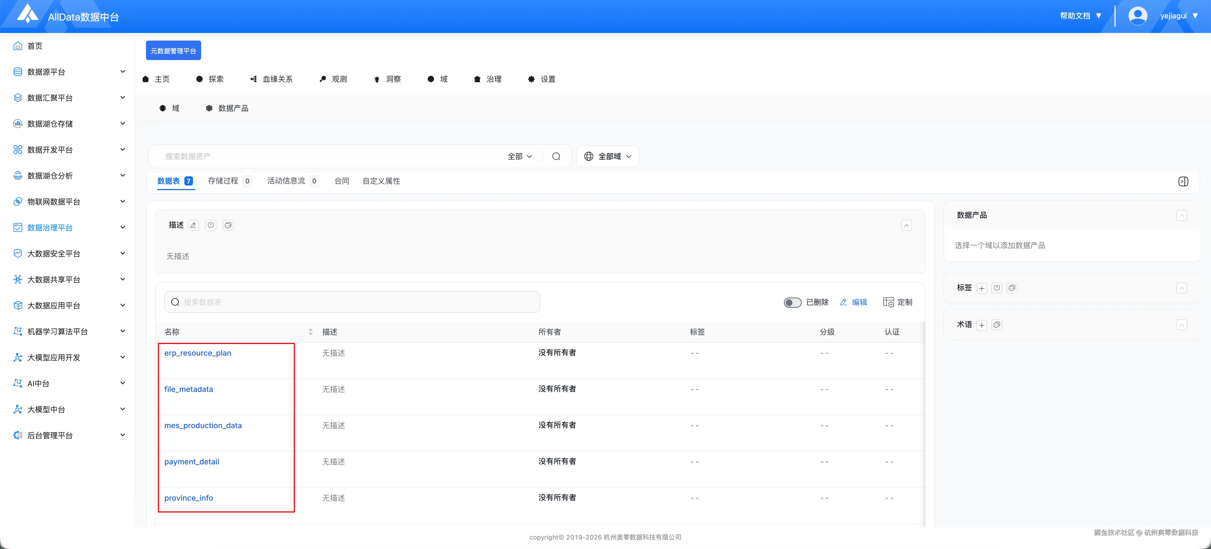The image size is (1211, 549).
Task: Switch to the 存储过程 tab
Action: [229, 181]
